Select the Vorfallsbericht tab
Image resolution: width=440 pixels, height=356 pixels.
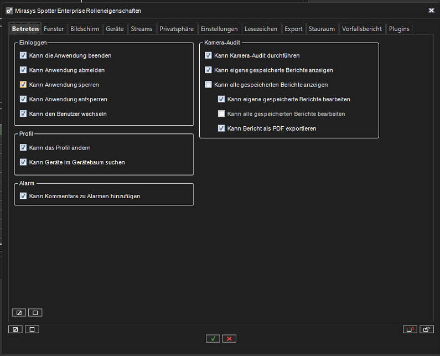coord(362,29)
